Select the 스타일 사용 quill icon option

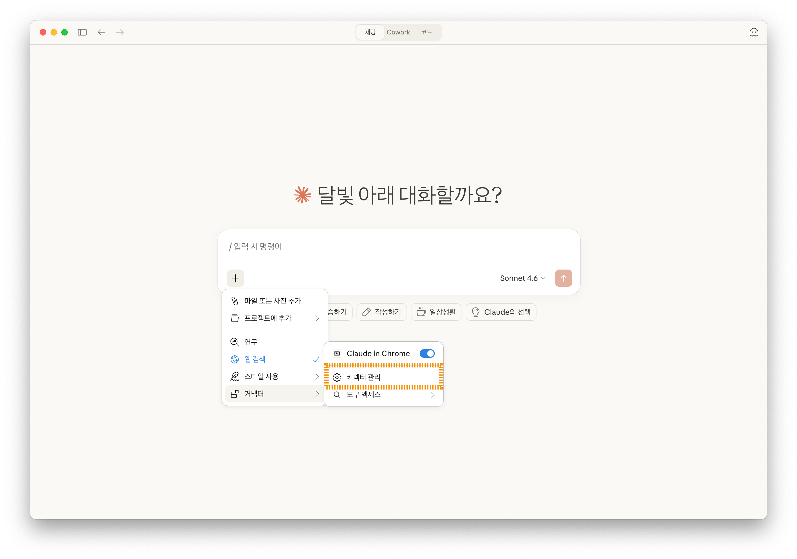click(x=235, y=376)
